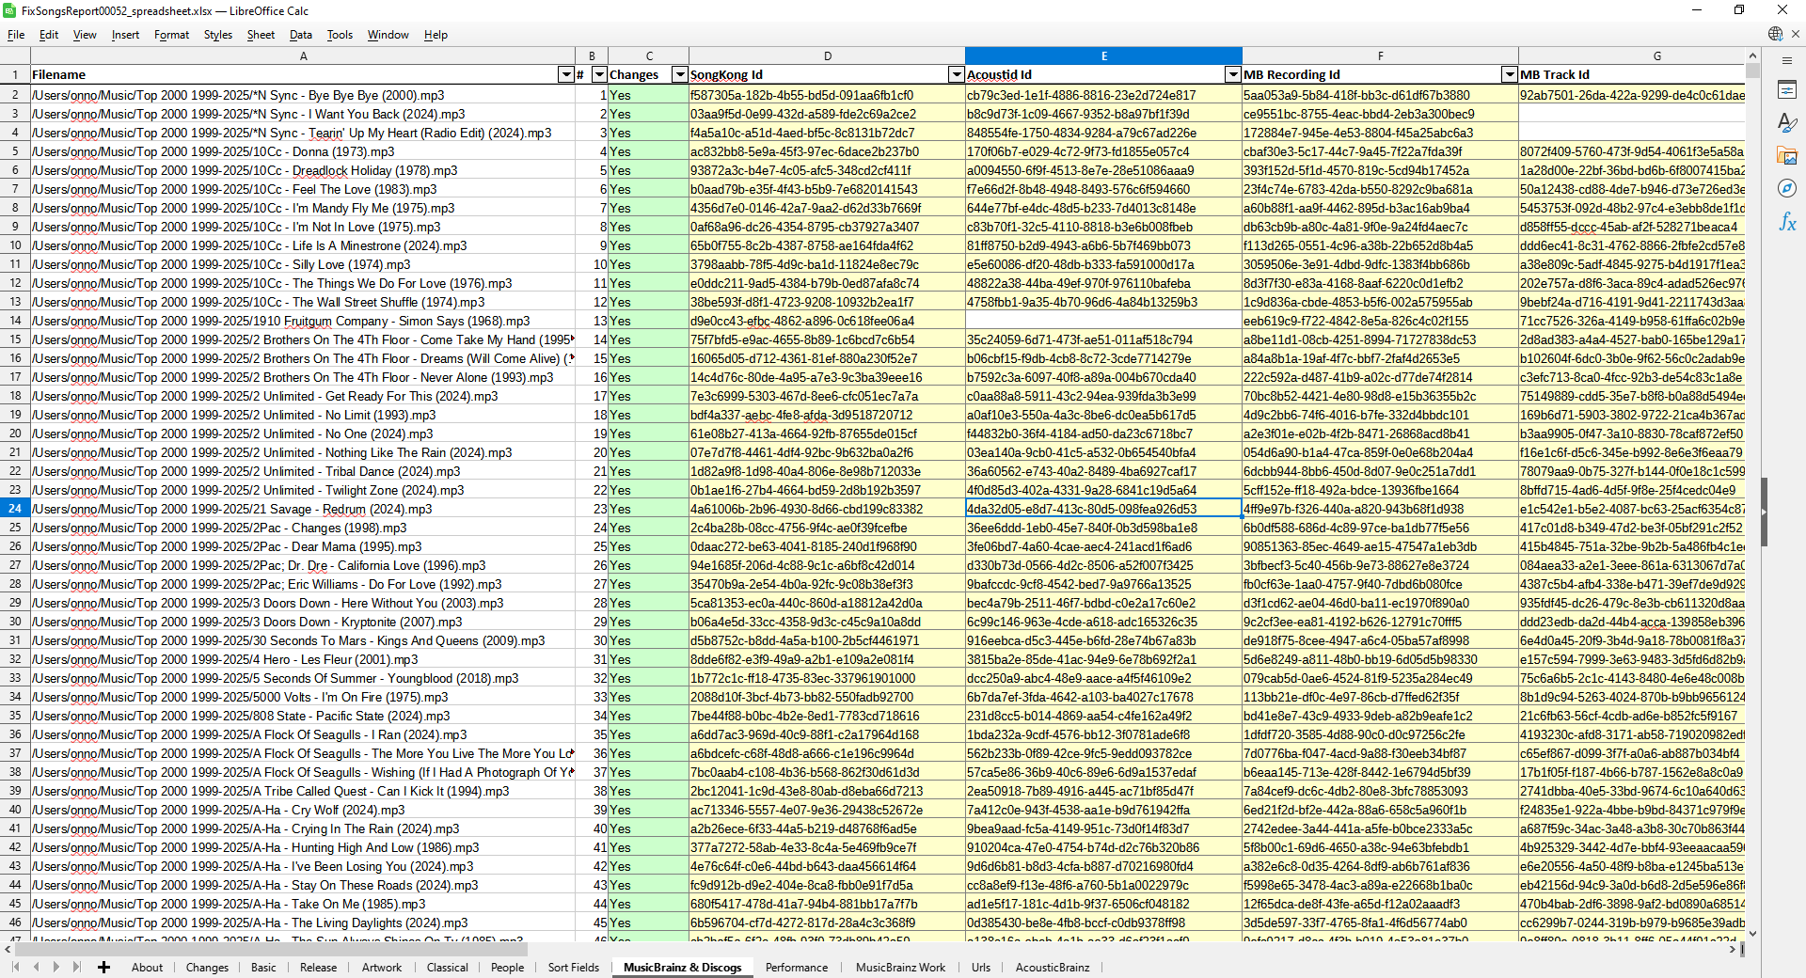
Task: Open the MB Recording Id filter dropdown
Action: pos(1509,74)
